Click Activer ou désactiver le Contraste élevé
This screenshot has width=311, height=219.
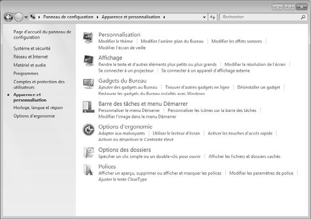(x=136, y=140)
